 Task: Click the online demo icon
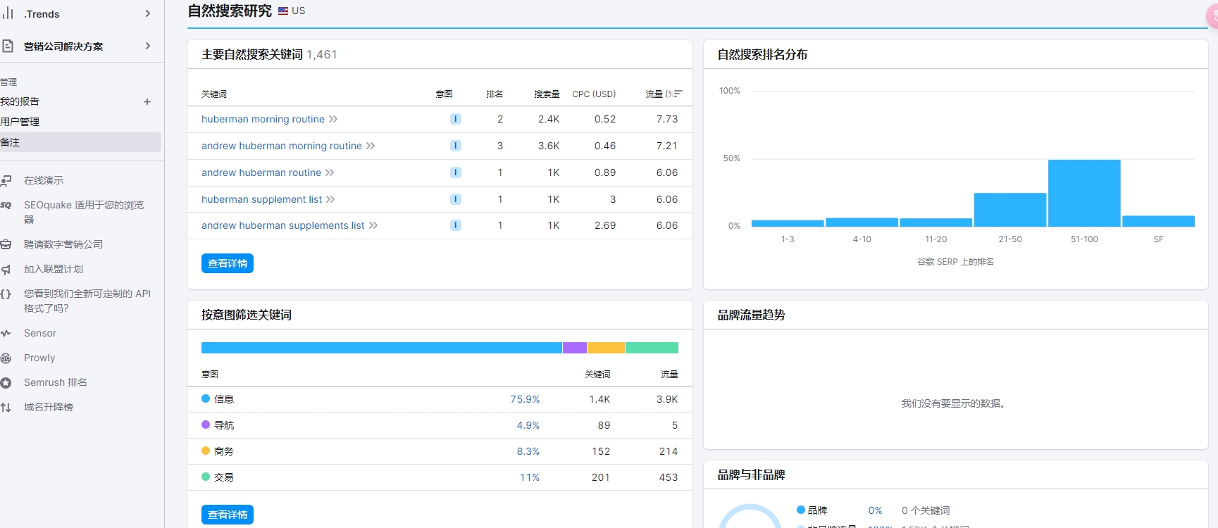click(6, 180)
